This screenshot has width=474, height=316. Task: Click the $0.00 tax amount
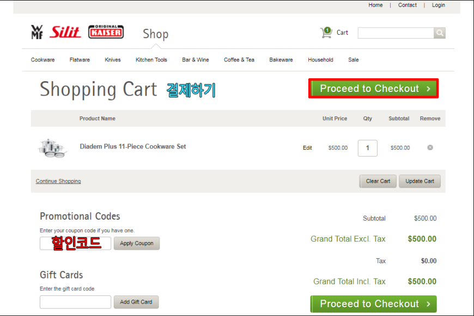coord(429,261)
